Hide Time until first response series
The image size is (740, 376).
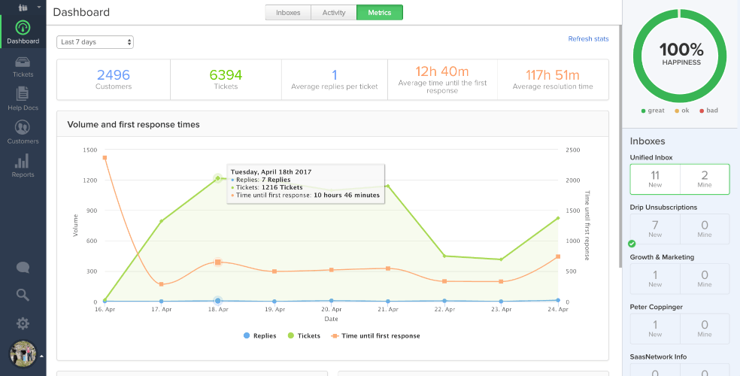pyautogui.click(x=375, y=336)
